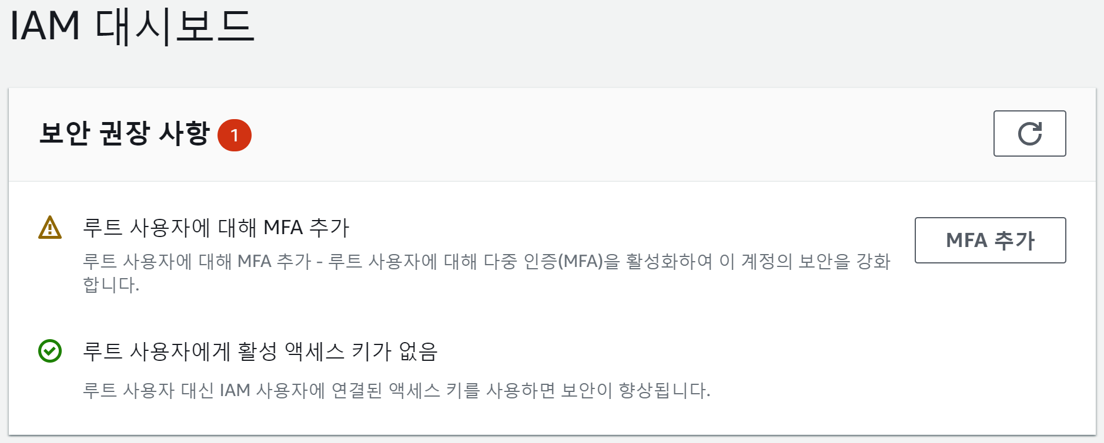Click MFA 추가 at the end of the first recommendation title
The width and height of the screenshot is (1104, 443).
(x=306, y=227)
